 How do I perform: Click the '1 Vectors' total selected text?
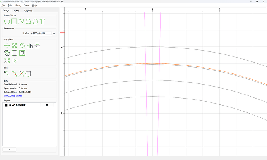23,85
